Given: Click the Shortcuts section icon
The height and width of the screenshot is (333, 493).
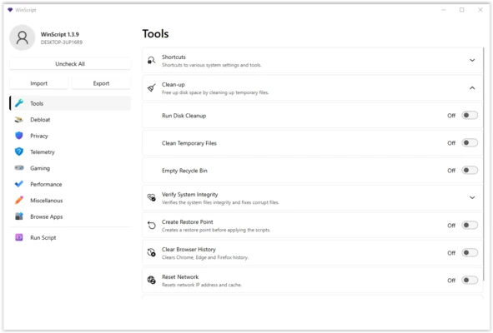Looking at the screenshot, I should (x=152, y=60).
